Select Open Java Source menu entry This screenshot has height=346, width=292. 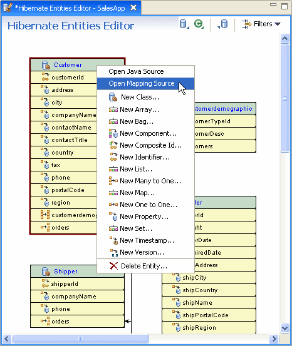coord(145,71)
